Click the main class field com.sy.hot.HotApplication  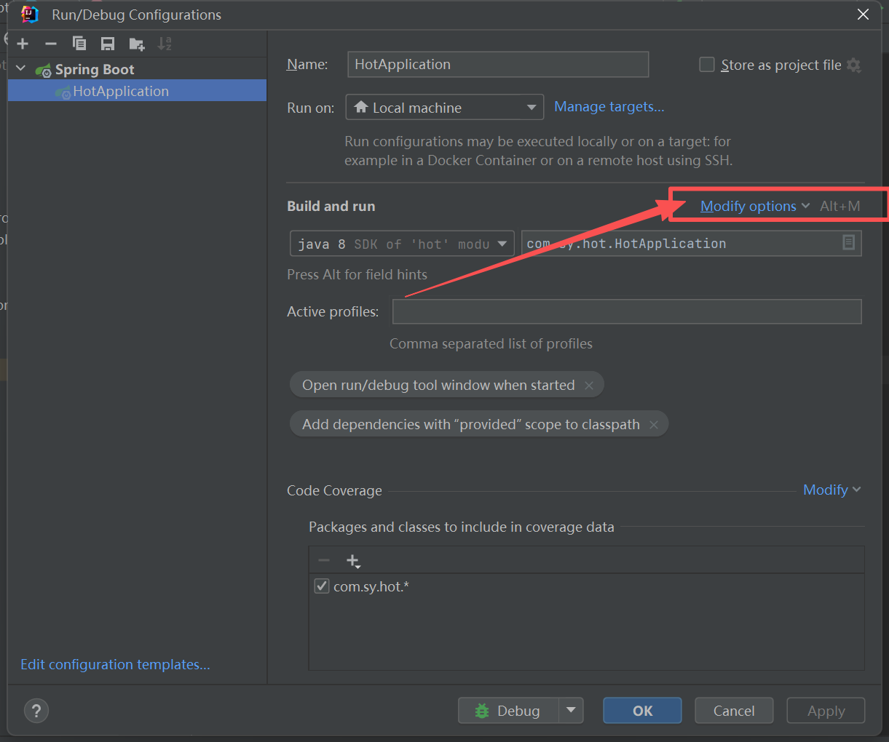(x=681, y=244)
